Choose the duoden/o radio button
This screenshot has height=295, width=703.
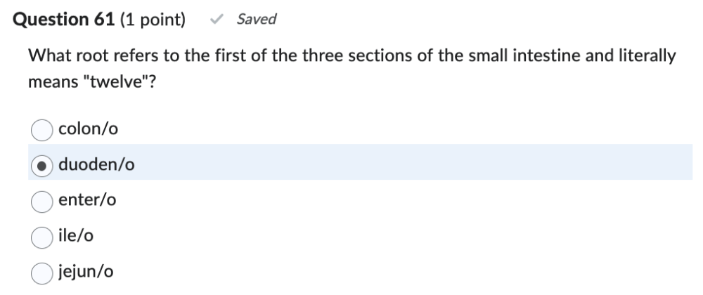(41, 166)
